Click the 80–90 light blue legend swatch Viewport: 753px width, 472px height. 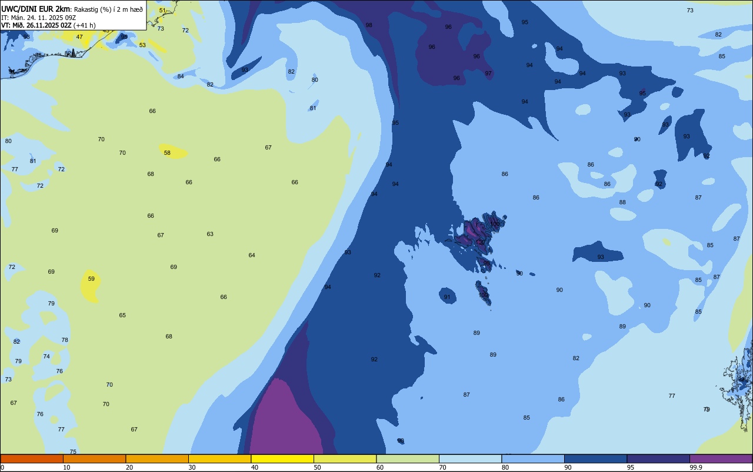[533, 458]
